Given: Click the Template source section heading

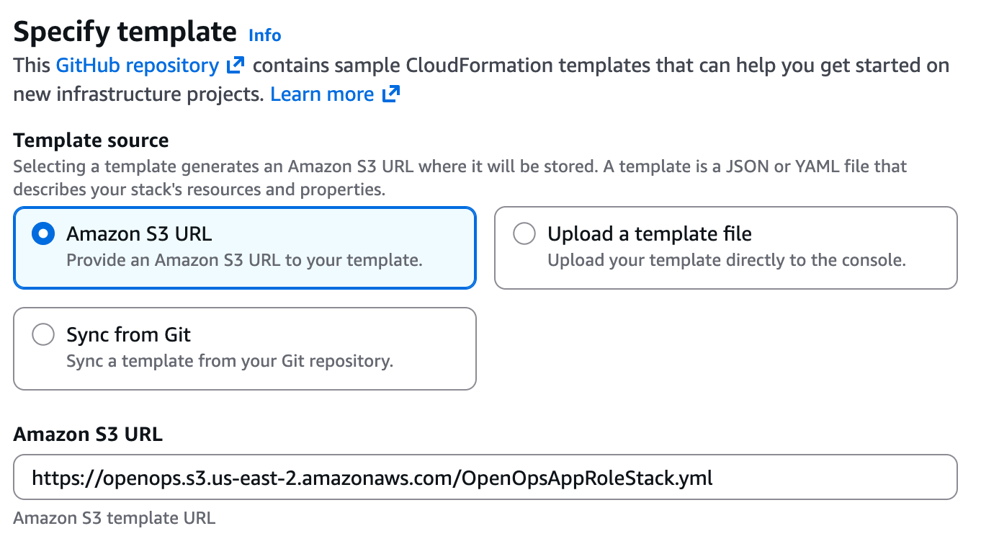Looking at the screenshot, I should tap(91, 141).
